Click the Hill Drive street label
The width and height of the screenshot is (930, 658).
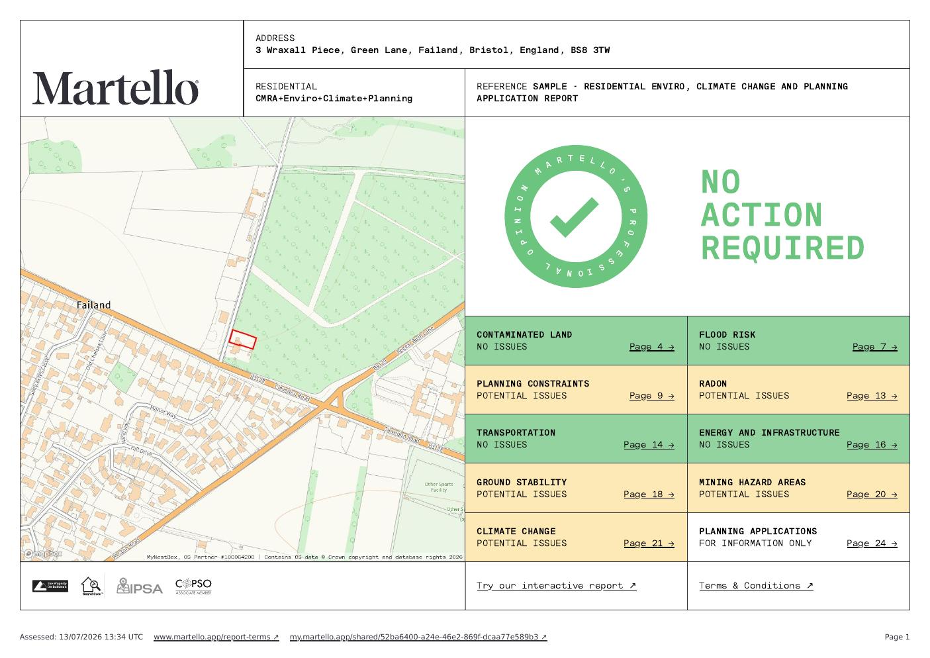pyautogui.click(x=142, y=450)
